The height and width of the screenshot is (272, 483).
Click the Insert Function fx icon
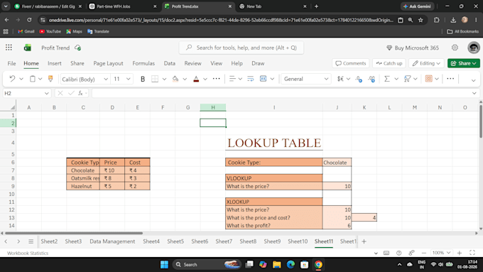[80, 93]
